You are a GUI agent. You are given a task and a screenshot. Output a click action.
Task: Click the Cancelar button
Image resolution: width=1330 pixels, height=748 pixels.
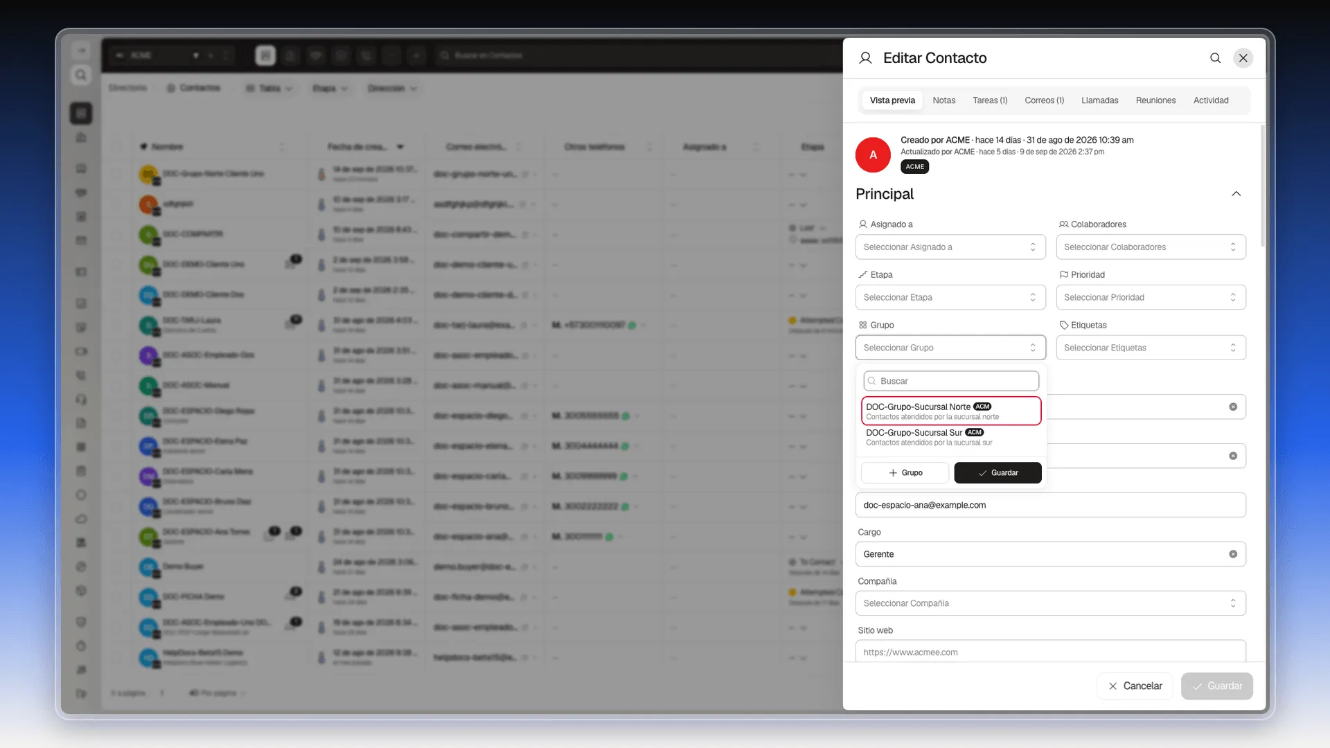tap(1134, 686)
